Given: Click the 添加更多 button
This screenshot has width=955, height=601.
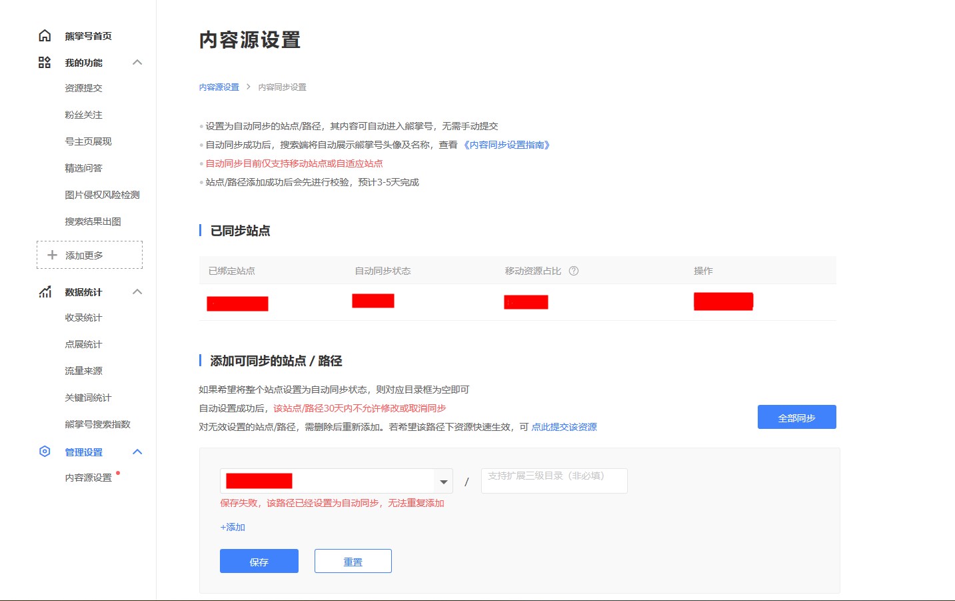Looking at the screenshot, I should pos(89,255).
